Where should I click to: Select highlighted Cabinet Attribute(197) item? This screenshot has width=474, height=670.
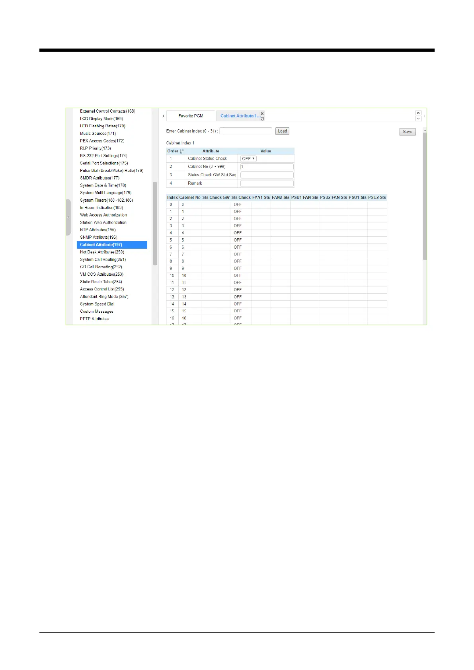pos(112,245)
